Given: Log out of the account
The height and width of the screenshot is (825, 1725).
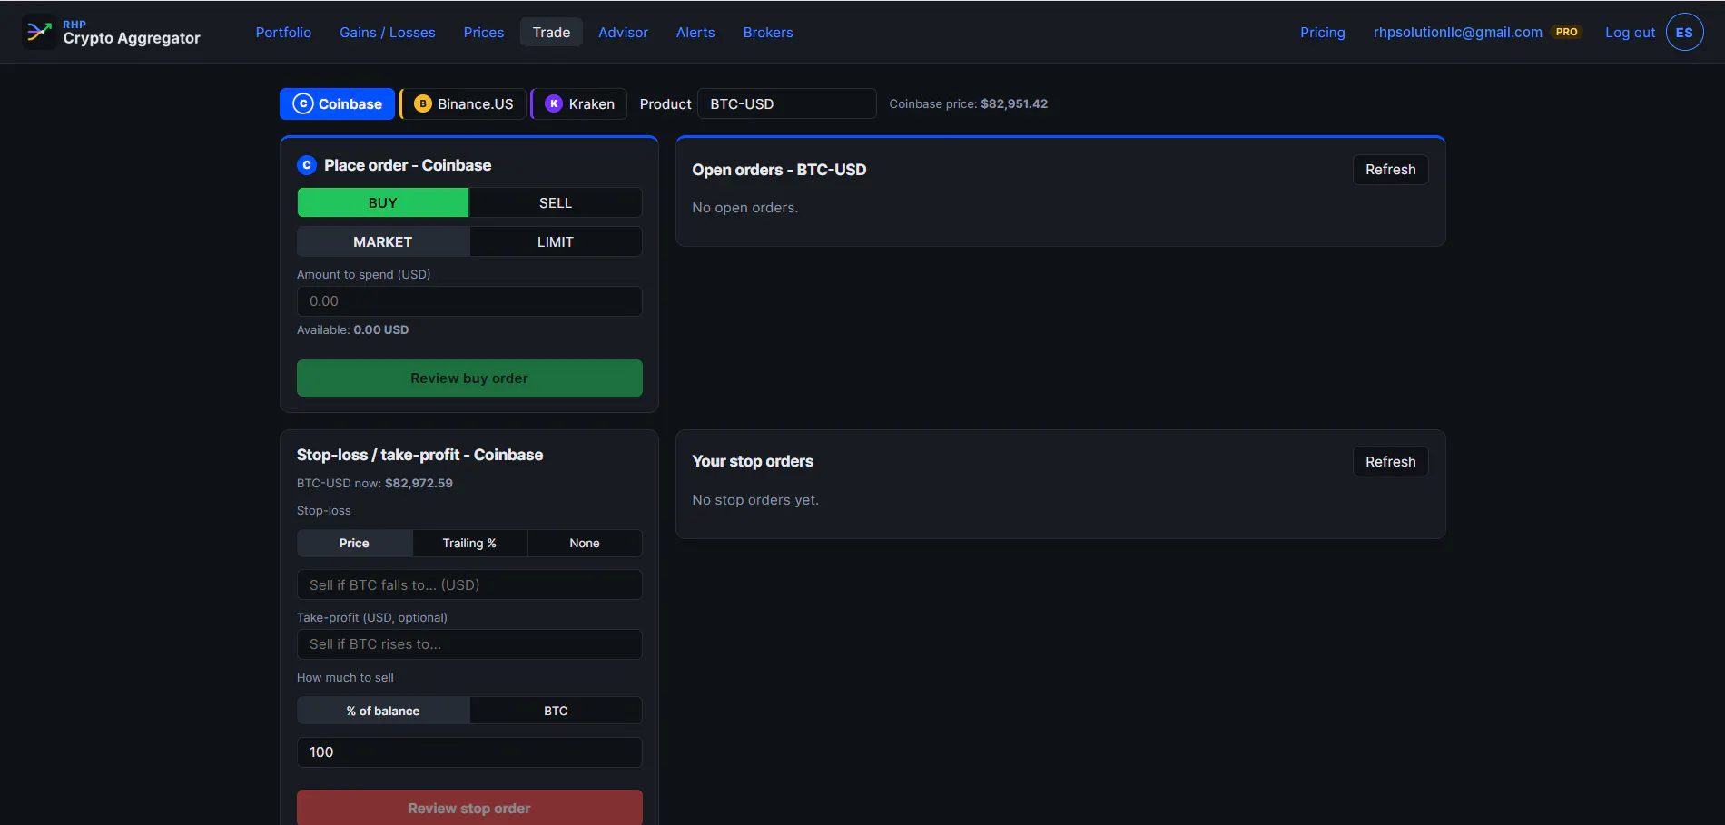Looking at the screenshot, I should tap(1631, 32).
